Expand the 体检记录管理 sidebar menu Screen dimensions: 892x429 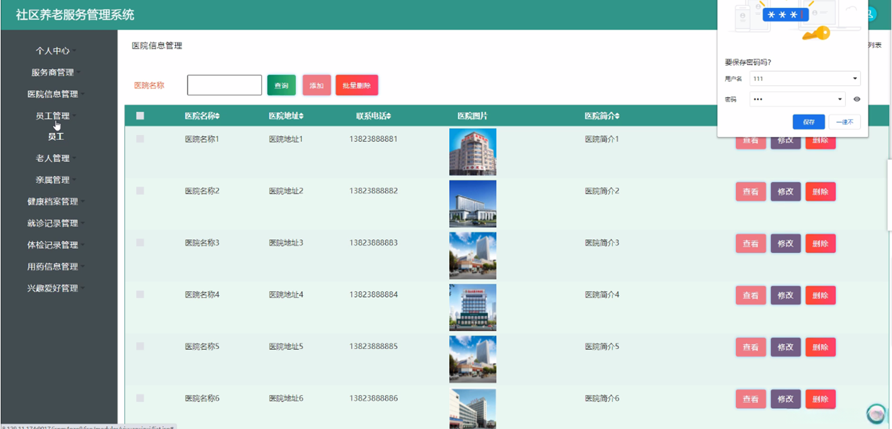click(56, 245)
